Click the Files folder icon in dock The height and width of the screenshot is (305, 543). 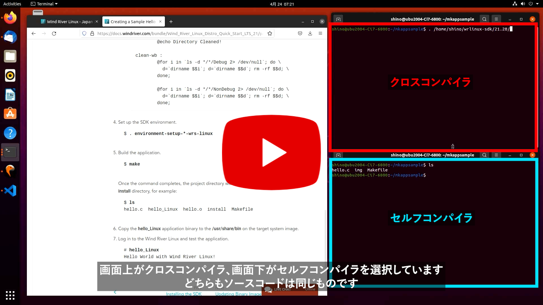coord(10,56)
